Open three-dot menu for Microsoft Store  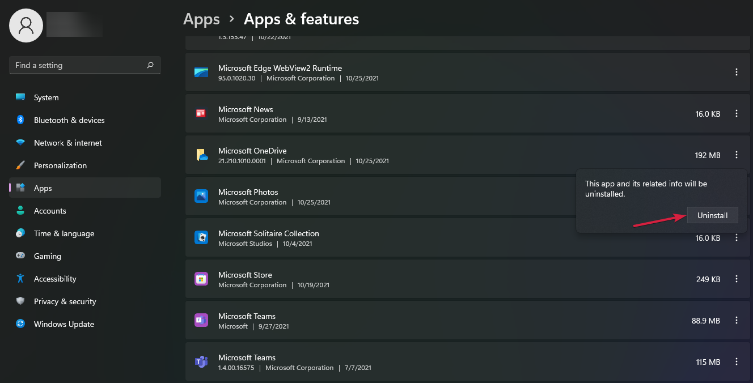point(737,279)
